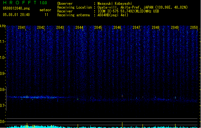Click the 1.1 kHz frequency axis label
The width and height of the screenshot is (201, 128).
click(x=3, y=42)
